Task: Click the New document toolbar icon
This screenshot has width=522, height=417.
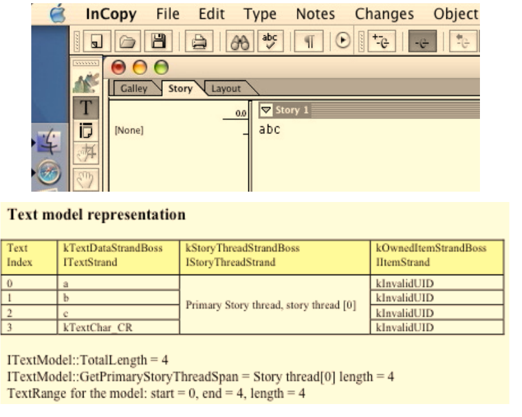Action: tap(97, 41)
